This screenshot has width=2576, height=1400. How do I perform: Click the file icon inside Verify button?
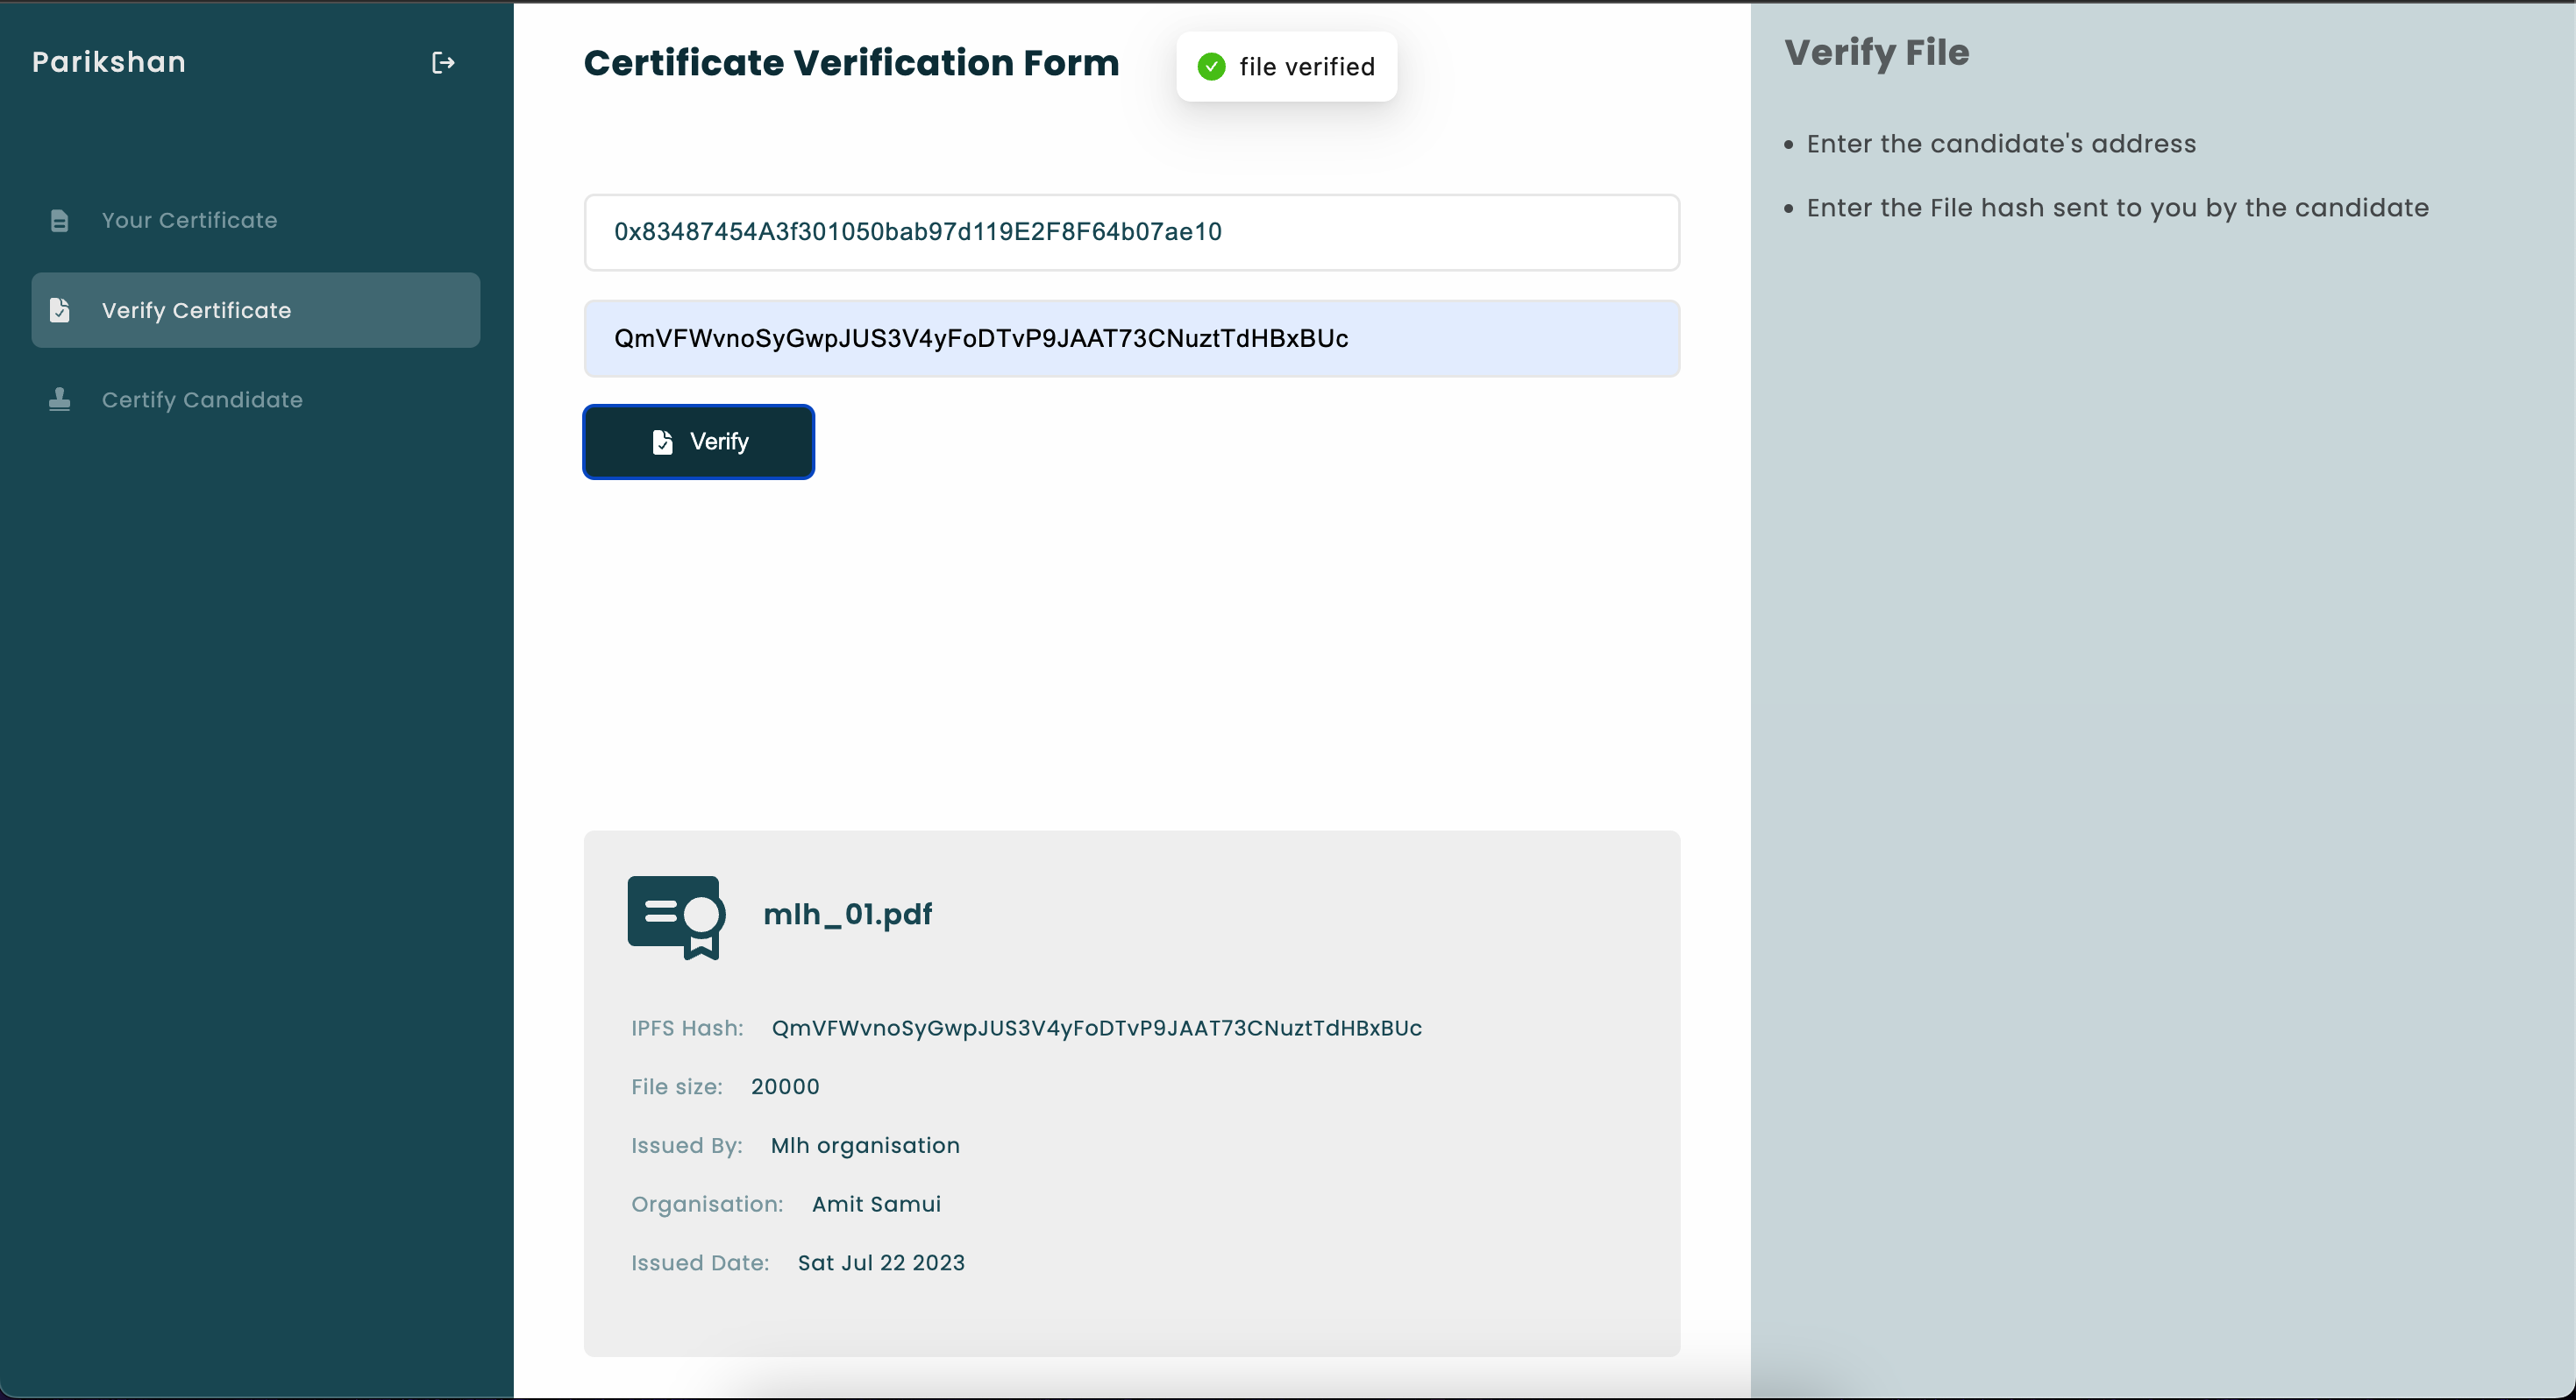click(x=662, y=442)
